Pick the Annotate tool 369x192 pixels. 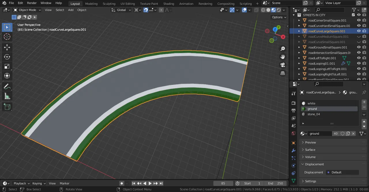[7, 86]
